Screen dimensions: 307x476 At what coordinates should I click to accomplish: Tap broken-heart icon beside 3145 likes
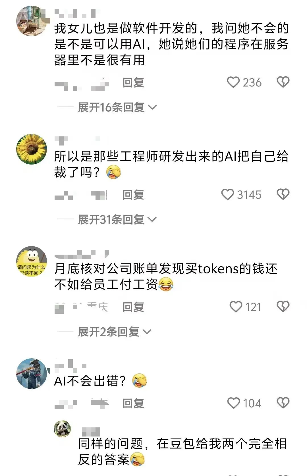coord(283,195)
